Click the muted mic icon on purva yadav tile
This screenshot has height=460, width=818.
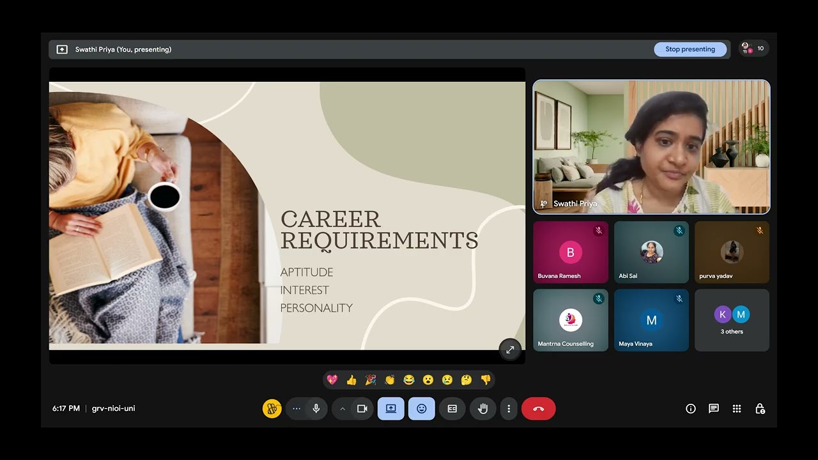tap(760, 231)
